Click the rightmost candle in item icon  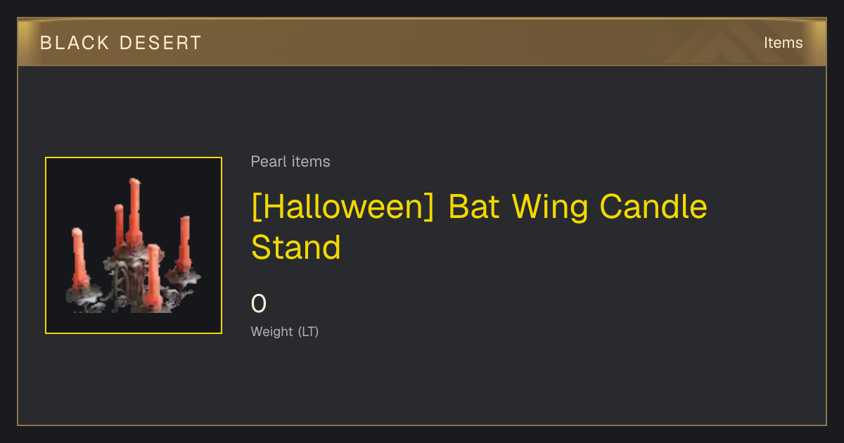pos(185,243)
